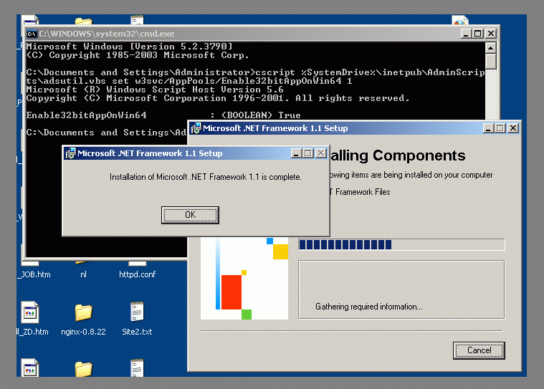Click the installer icon in the completion dialog title bar
544x389 pixels.
70,153
